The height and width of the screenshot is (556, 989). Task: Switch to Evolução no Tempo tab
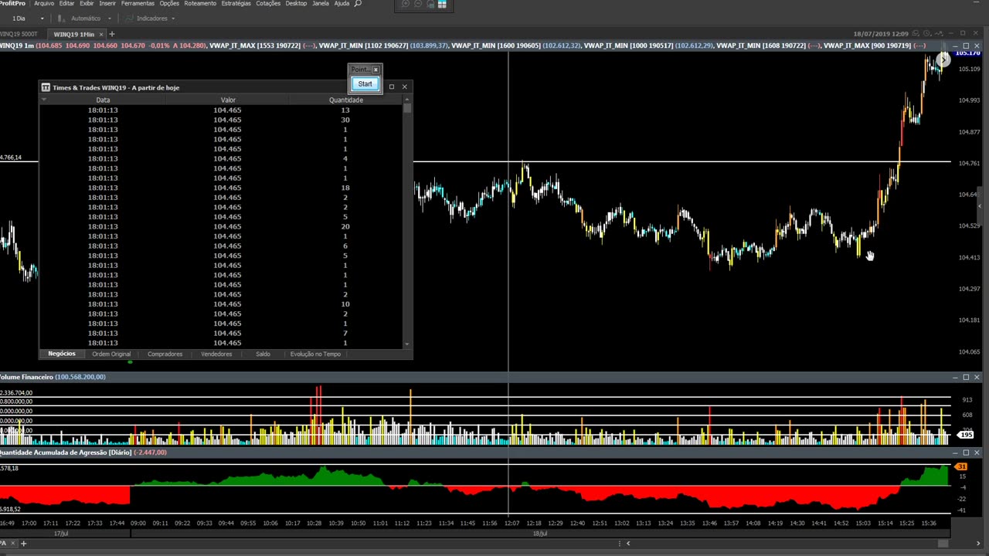315,354
